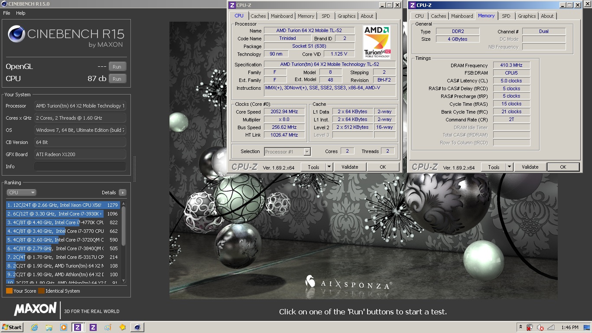Click the MAXON logo at bottom
This screenshot has width=592, height=333.
pyautogui.click(x=35, y=310)
